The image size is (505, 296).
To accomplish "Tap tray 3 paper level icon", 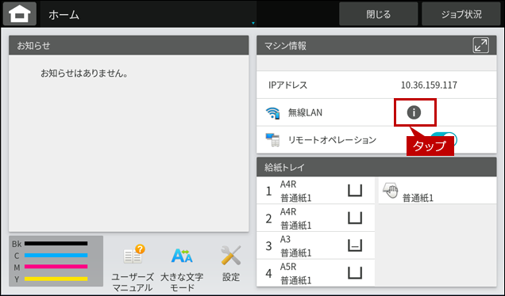I will (x=355, y=245).
